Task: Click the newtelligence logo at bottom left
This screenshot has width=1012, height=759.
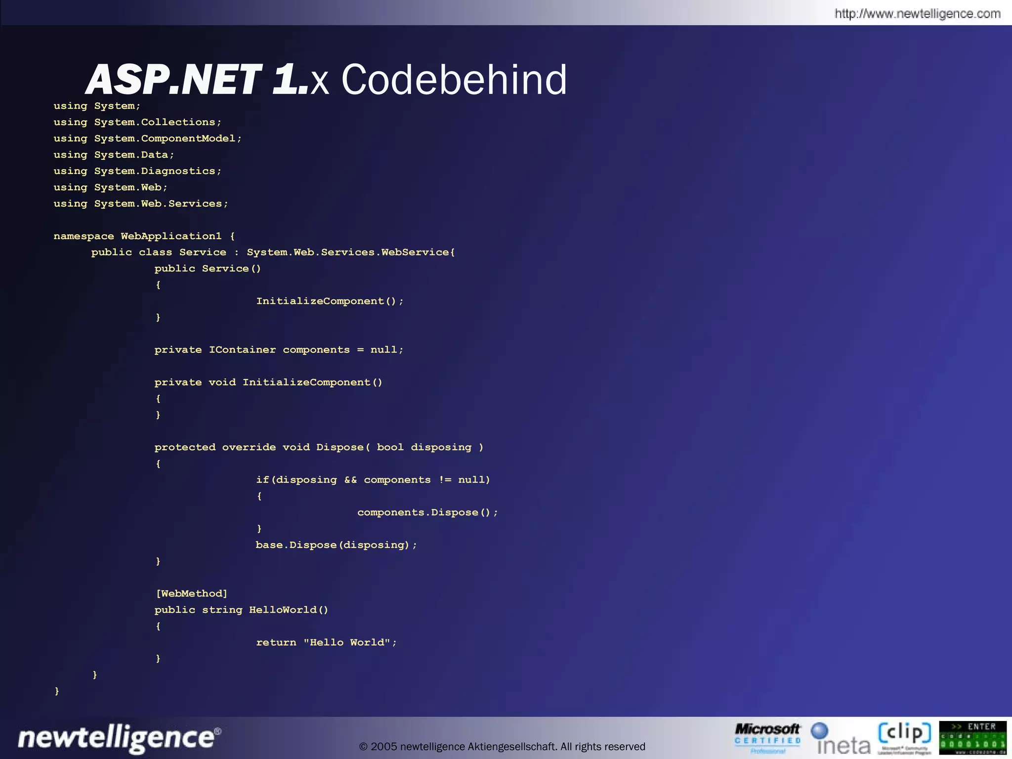Action: tap(117, 739)
